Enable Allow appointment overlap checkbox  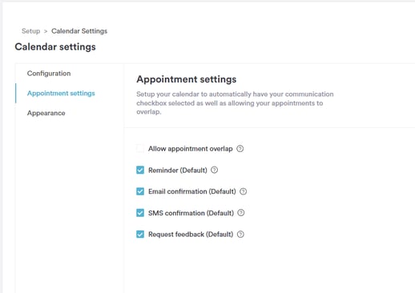pyautogui.click(x=140, y=148)
